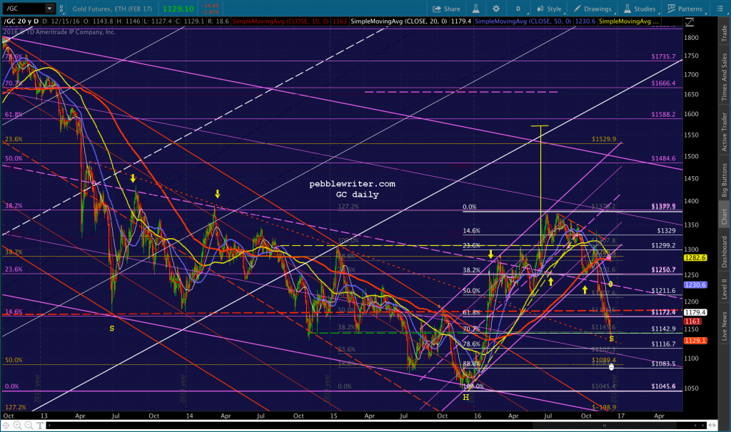
Task: Click the $1045.6 level label
Action: (x=663, y=386)
